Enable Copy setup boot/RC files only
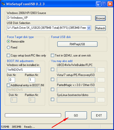This screenshot has width=114, height=130. (8, 55)
